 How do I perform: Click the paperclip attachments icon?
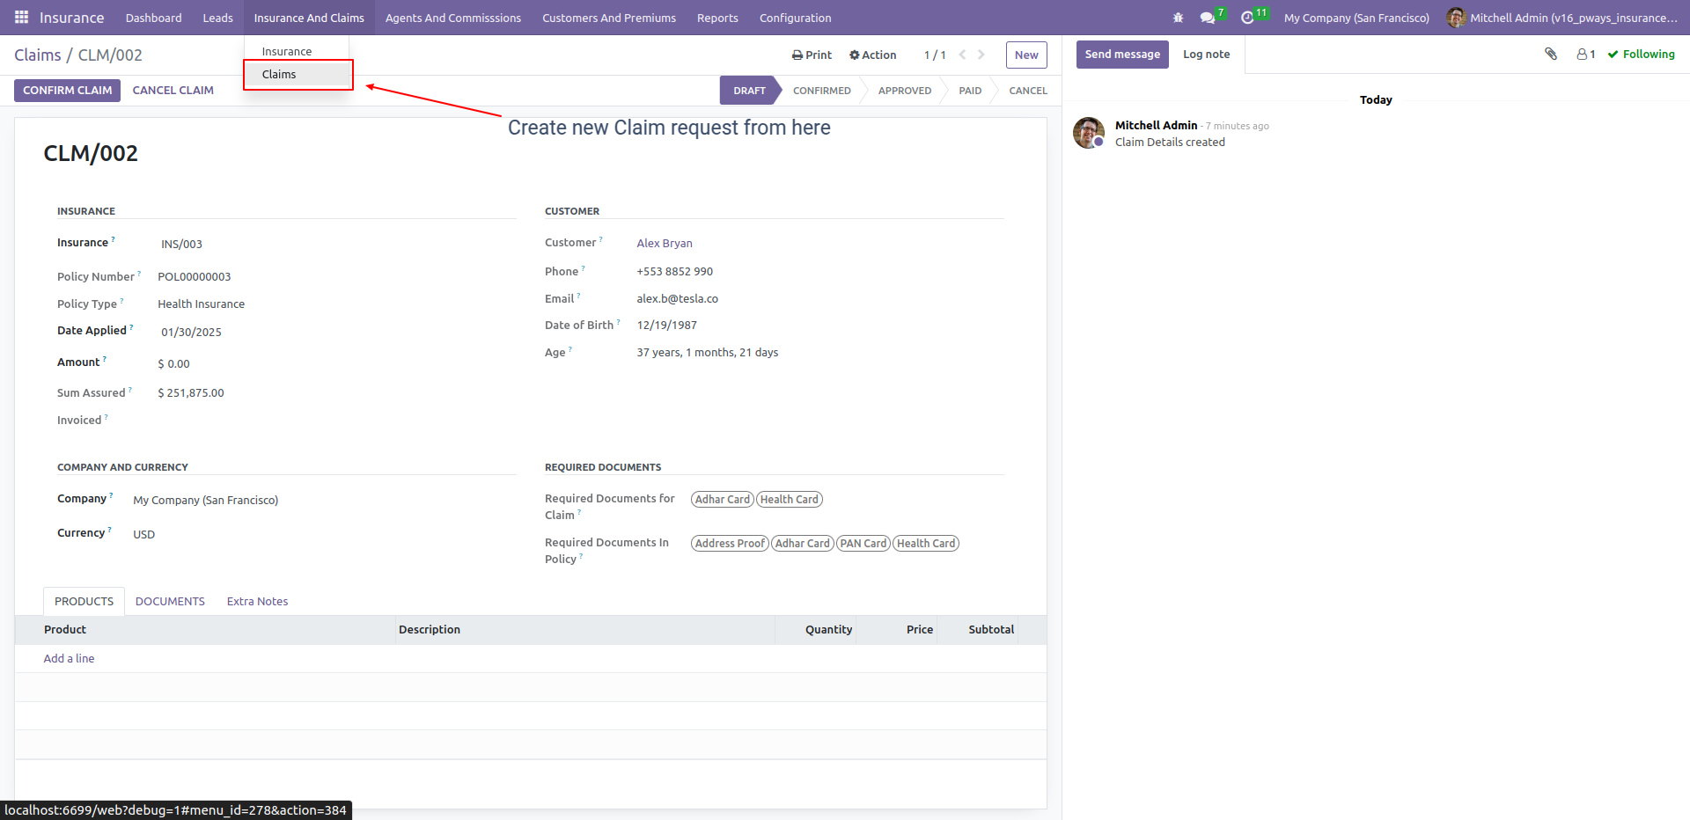pos(1551,54)
